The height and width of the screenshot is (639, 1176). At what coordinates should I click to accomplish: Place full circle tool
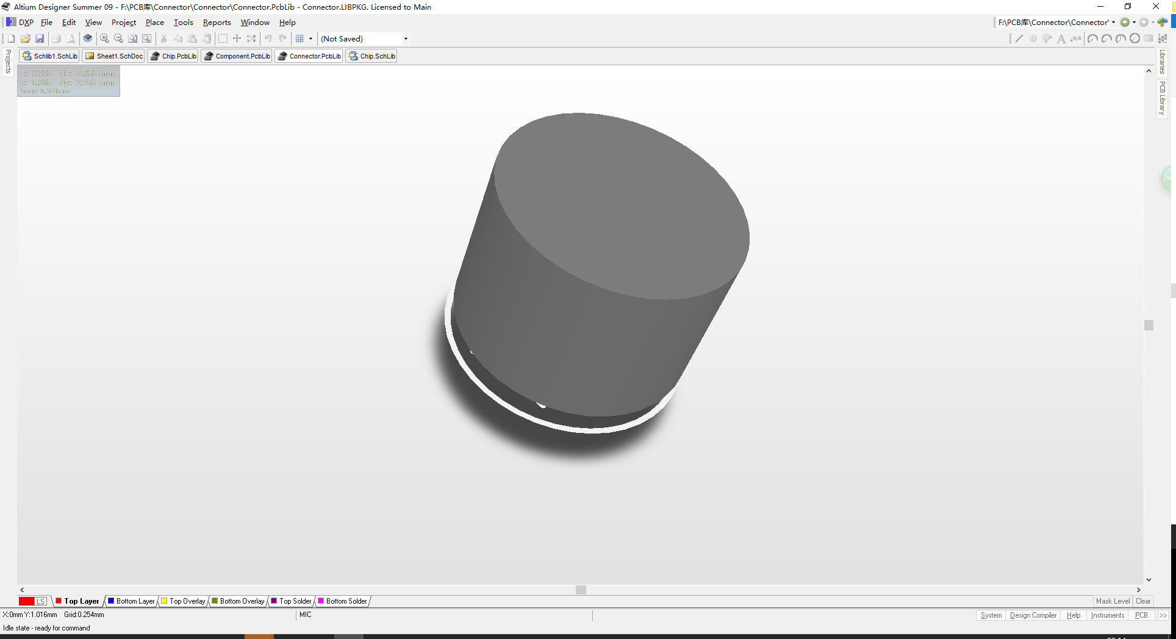1135,38
